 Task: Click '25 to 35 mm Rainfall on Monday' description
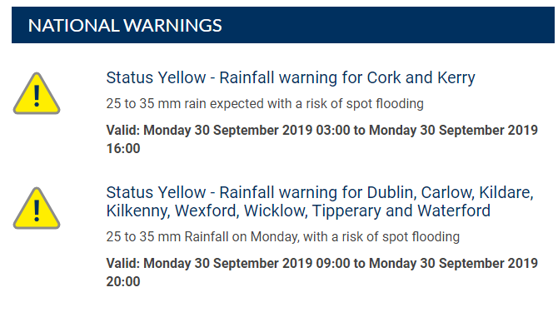click(283, 236)
